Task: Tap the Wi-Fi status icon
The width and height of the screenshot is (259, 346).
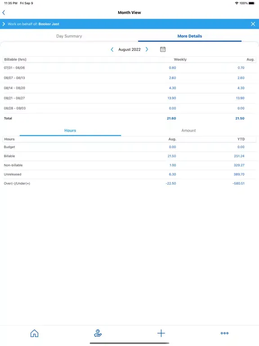Action: pos(237,3)
